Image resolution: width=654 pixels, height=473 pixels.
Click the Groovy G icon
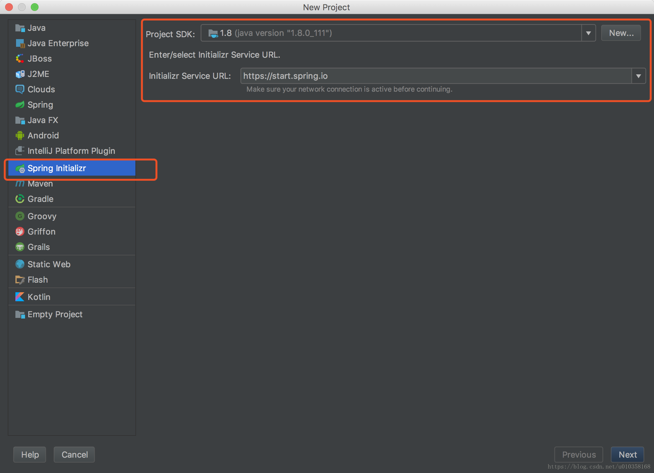[x=20, y=216]
